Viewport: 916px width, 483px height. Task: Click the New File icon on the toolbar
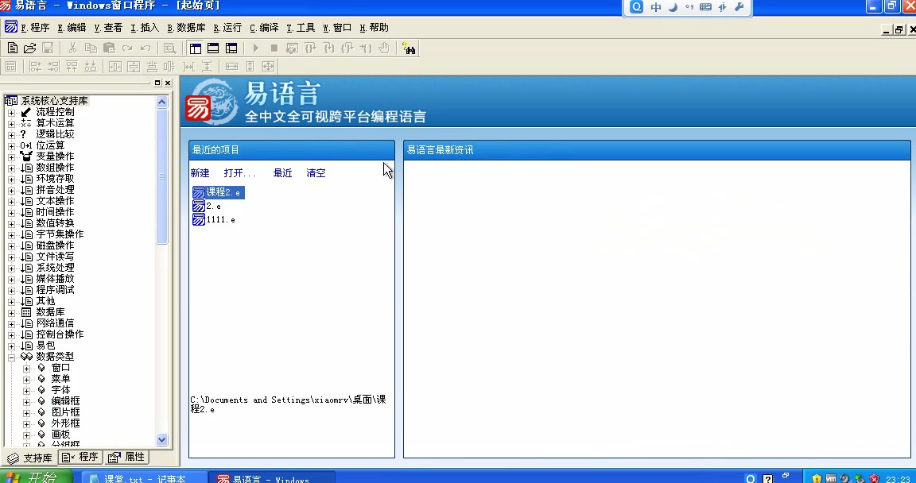(x=11, y=48)
